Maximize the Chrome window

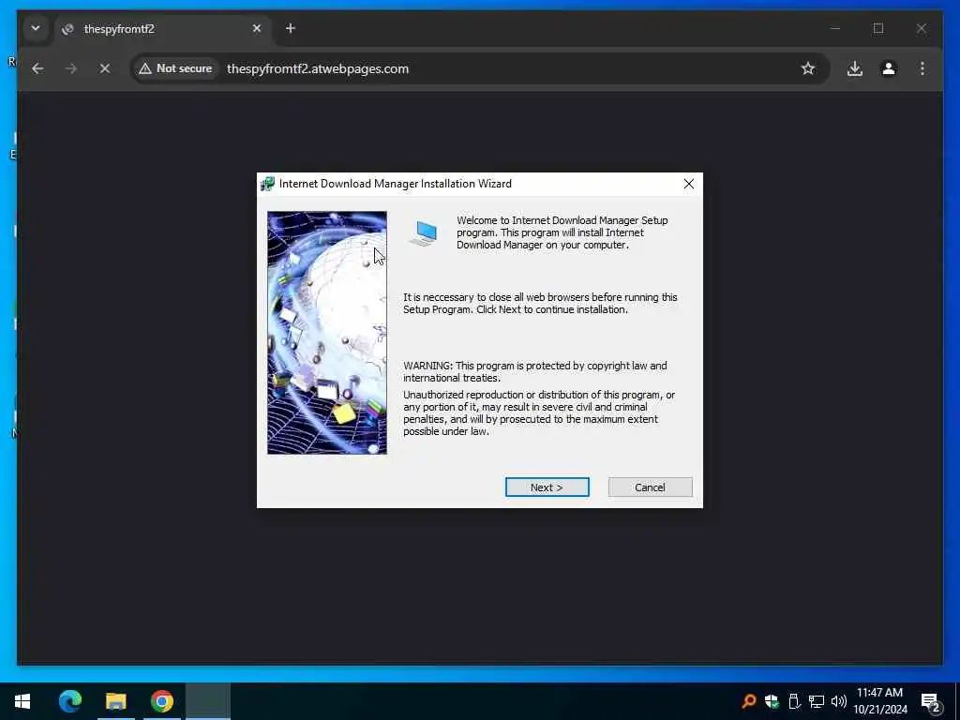pos(878,28)
